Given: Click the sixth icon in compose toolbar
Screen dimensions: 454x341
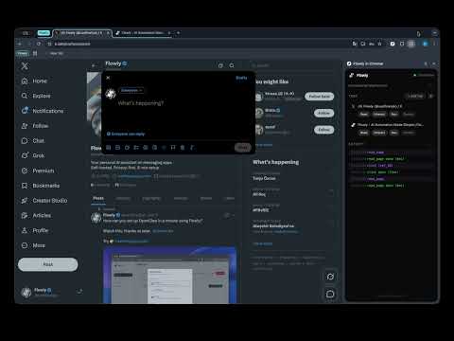Looking at the screenshot, I should point(154,148).
